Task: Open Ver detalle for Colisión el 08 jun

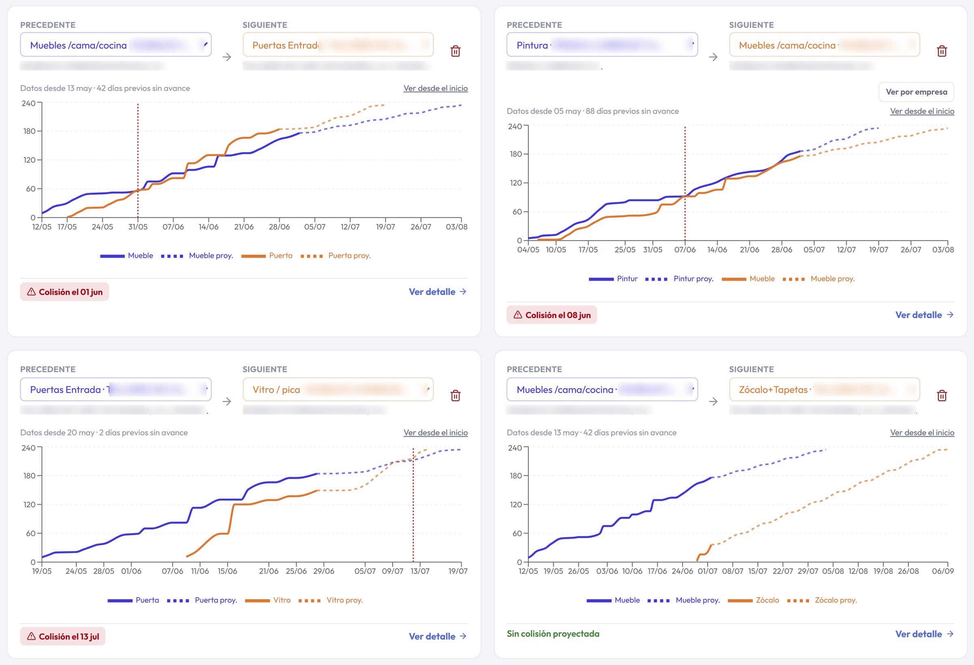Action: click(924, 315)
